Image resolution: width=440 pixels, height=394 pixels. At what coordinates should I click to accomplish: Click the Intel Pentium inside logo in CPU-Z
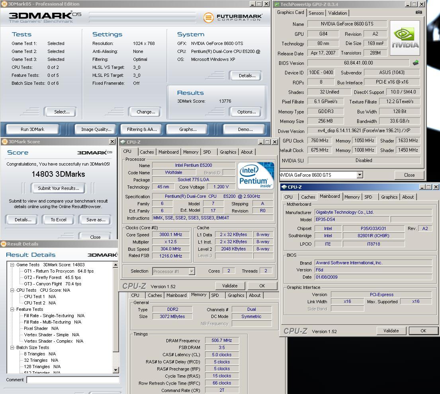255,176
